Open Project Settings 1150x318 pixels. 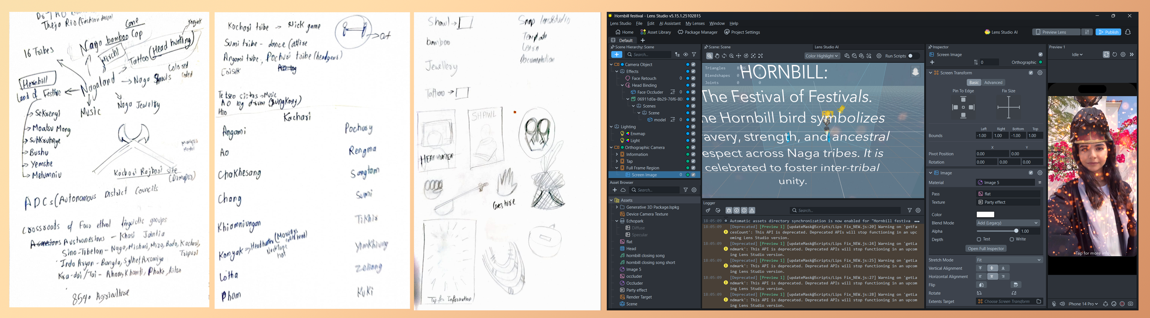(x=741, y=32)
